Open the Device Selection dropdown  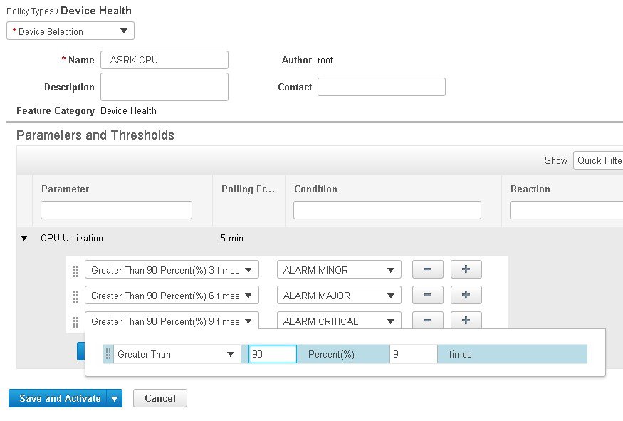(x=70, y=31)
